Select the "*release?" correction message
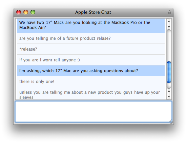Viewport: 187px width, 143px height. [91, 49]
